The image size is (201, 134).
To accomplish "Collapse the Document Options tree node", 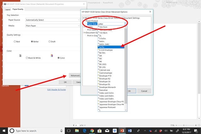I will (84, 33).
